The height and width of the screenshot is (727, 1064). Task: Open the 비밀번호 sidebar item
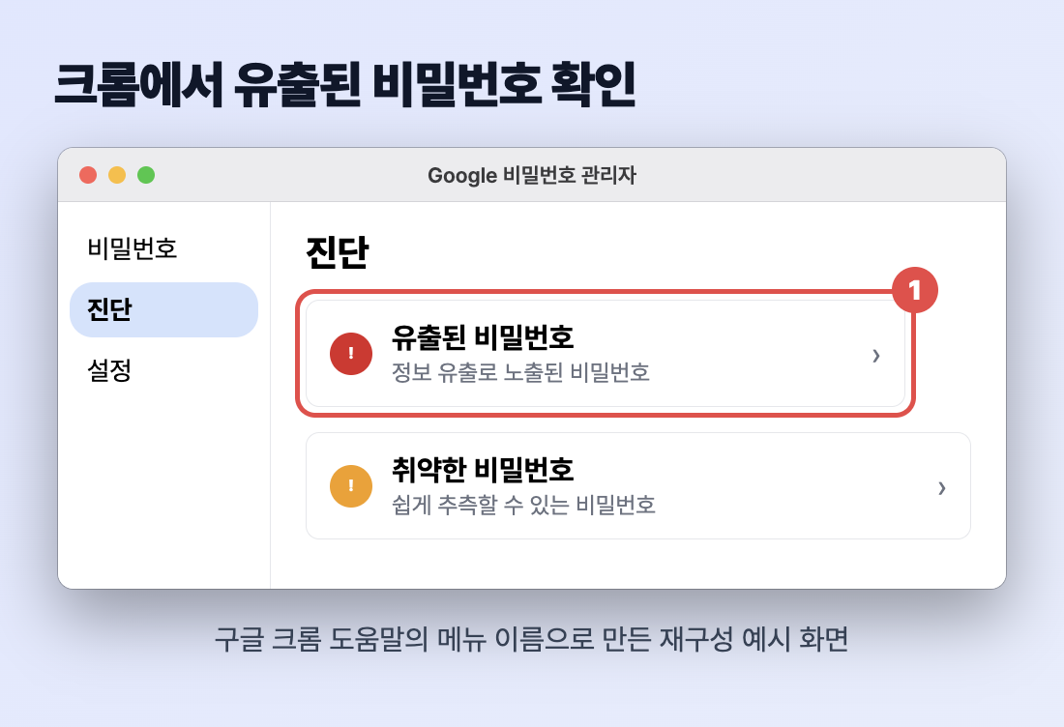point(163,248)
